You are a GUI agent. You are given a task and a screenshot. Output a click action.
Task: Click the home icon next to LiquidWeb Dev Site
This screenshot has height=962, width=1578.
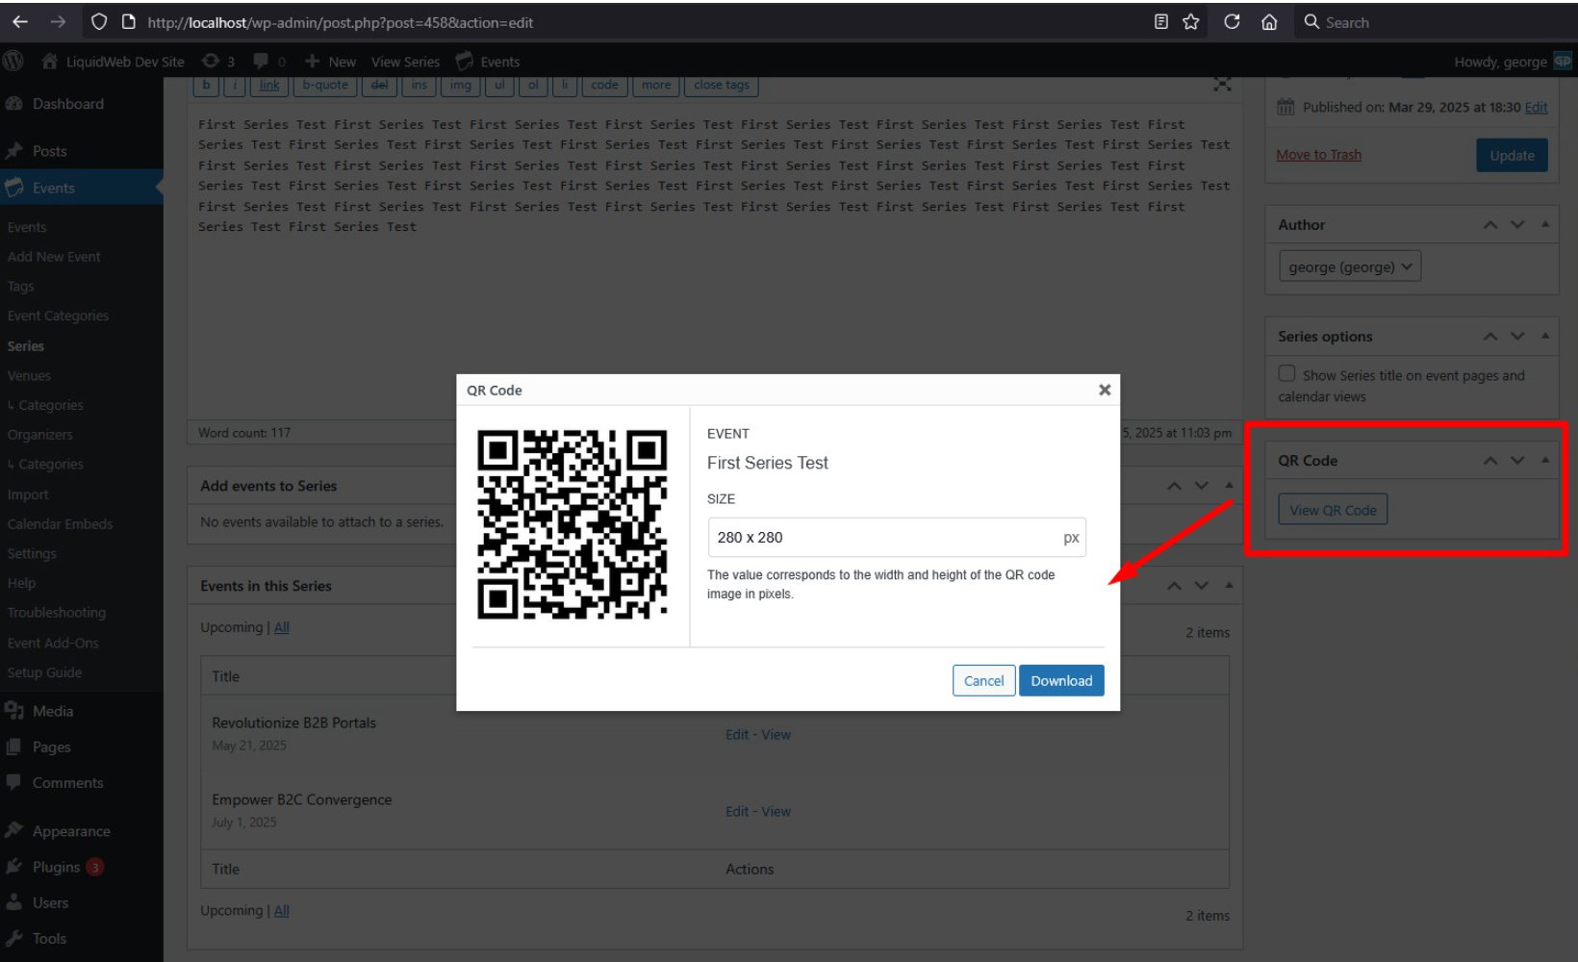pyautogui.click(x=48, y=61)
